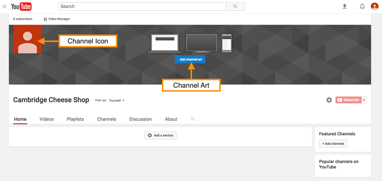This screenshot has height=181, width=382.
Task: Open the upload video icon
Action: tap(345, 6)
